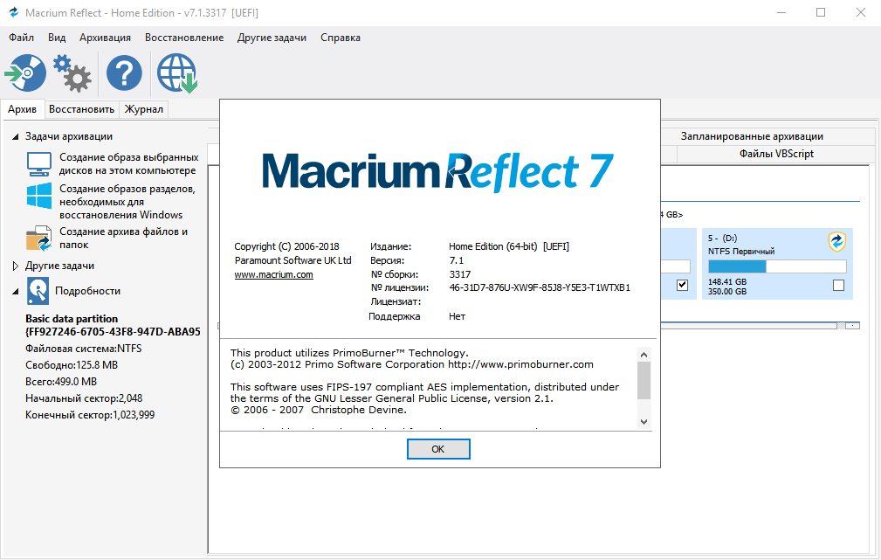Switch to the Журнал tab
This screenshot has width=881, height=560.
point(144,109)
